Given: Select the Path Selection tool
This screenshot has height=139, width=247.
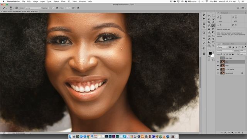Looking at the screenshot, I should click(209, 42).
